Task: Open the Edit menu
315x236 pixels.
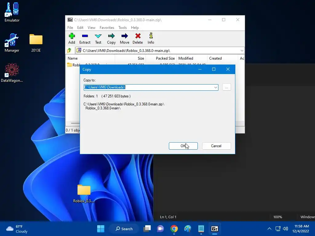Action: pyautogui.click(x=80, y=27)
